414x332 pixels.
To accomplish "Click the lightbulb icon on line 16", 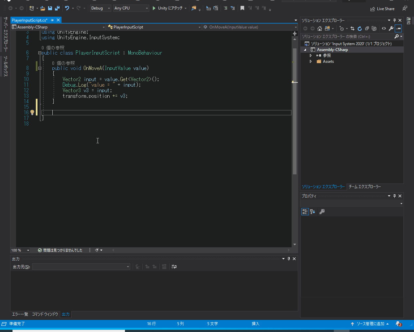I will tap(32, 112).
